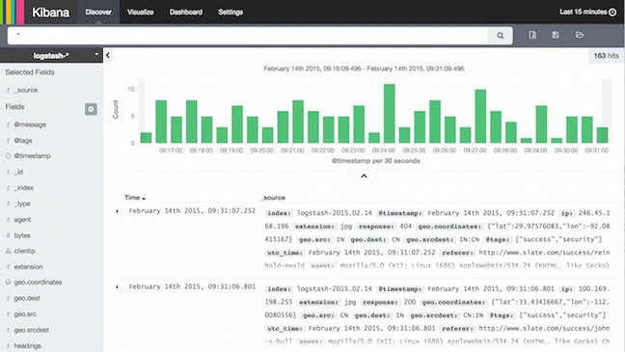Select the _id field
This screenshot has width=625, height=352.
click(18, 172)
